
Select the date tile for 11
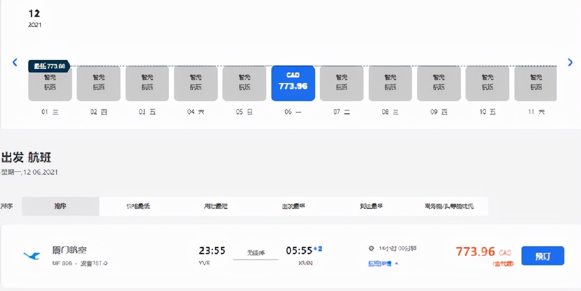536,83
